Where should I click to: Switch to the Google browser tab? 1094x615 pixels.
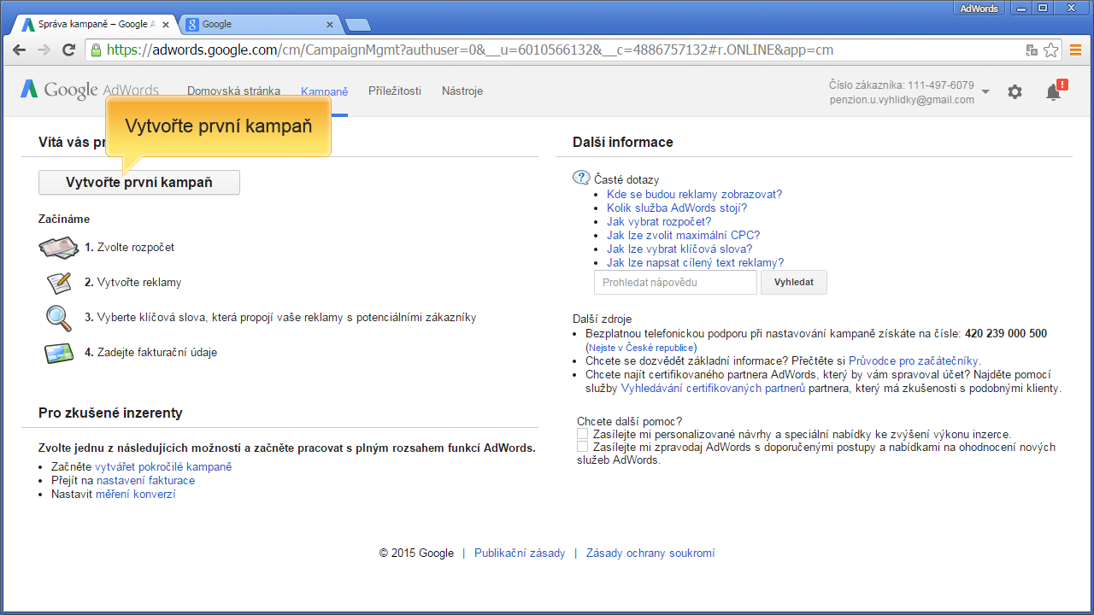(x=261, y=24)
